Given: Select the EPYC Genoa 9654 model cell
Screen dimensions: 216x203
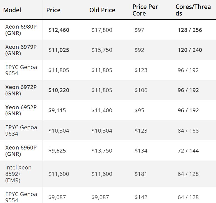Looking at the screenshot, I should click(x=21, y=70).
